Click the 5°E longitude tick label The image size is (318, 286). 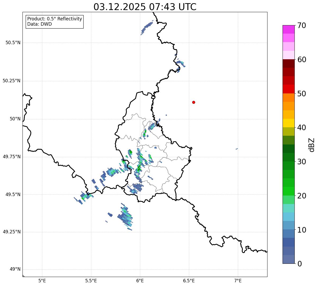pyautogui.click(x=42, y=280)
